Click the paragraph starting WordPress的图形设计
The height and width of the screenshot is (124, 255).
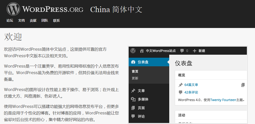coord(61,93)
